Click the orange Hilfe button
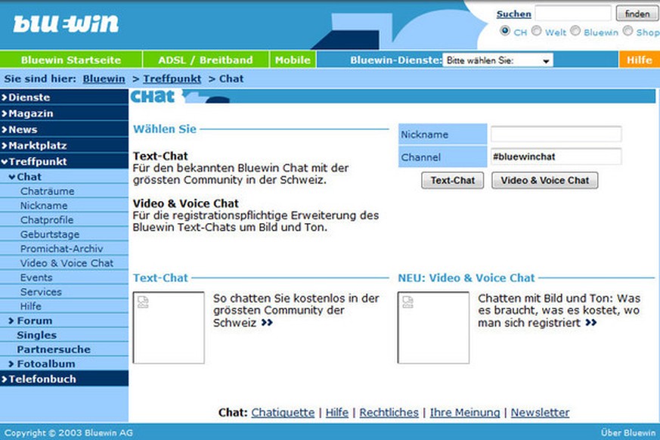Viewport: 660px width, 440px height. point(639,60)
